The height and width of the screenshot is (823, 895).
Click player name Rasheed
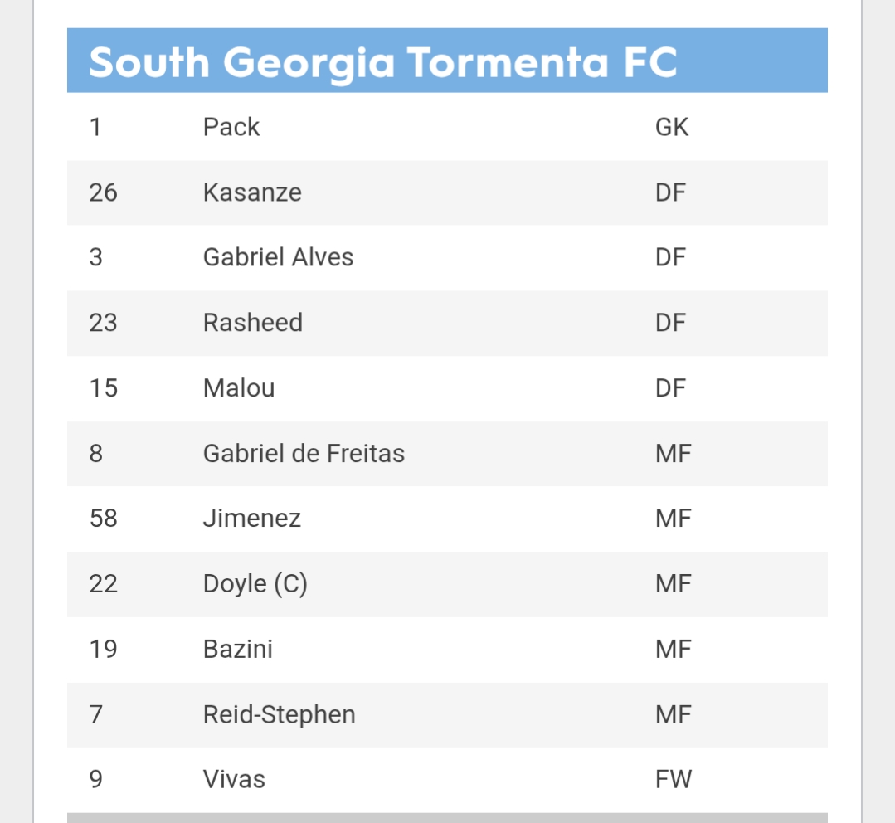253,322
